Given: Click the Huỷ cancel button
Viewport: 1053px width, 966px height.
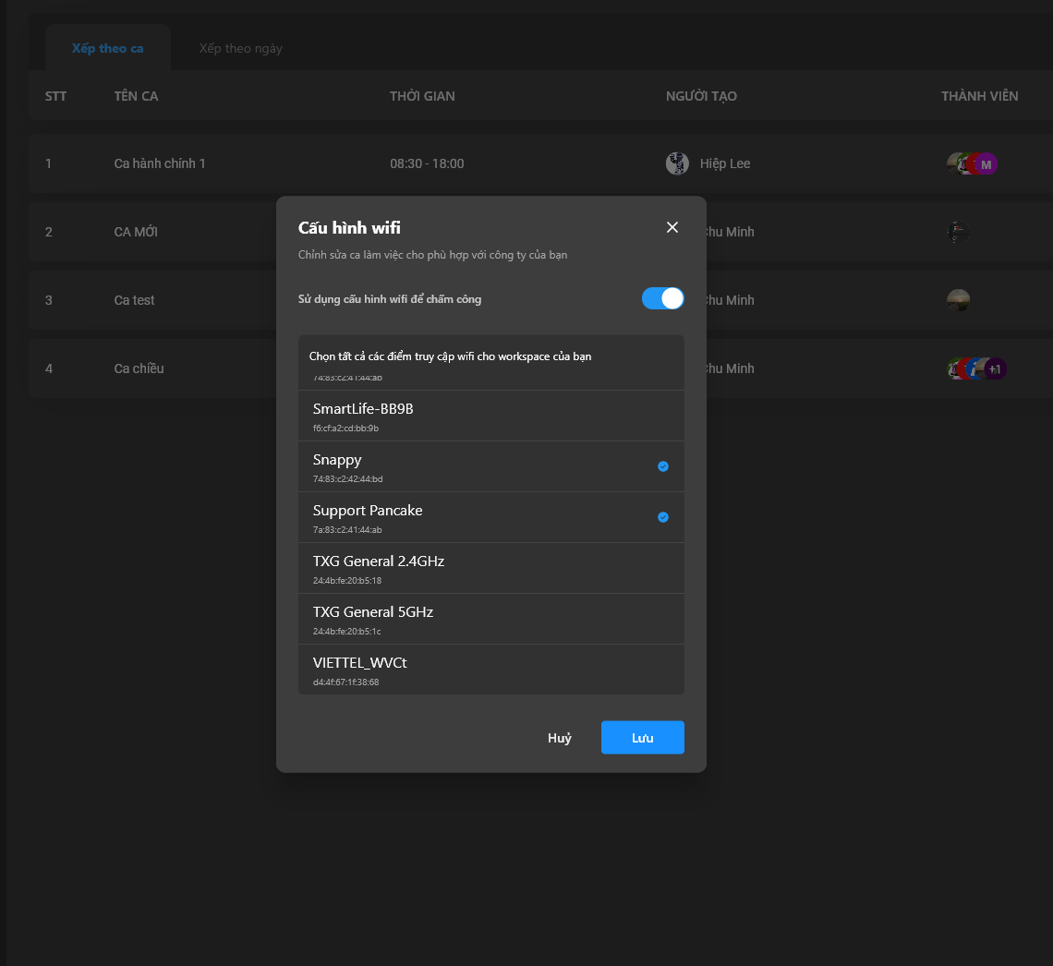Looking at the screenshot, I should pyautogui.click(x=560, y=738).
